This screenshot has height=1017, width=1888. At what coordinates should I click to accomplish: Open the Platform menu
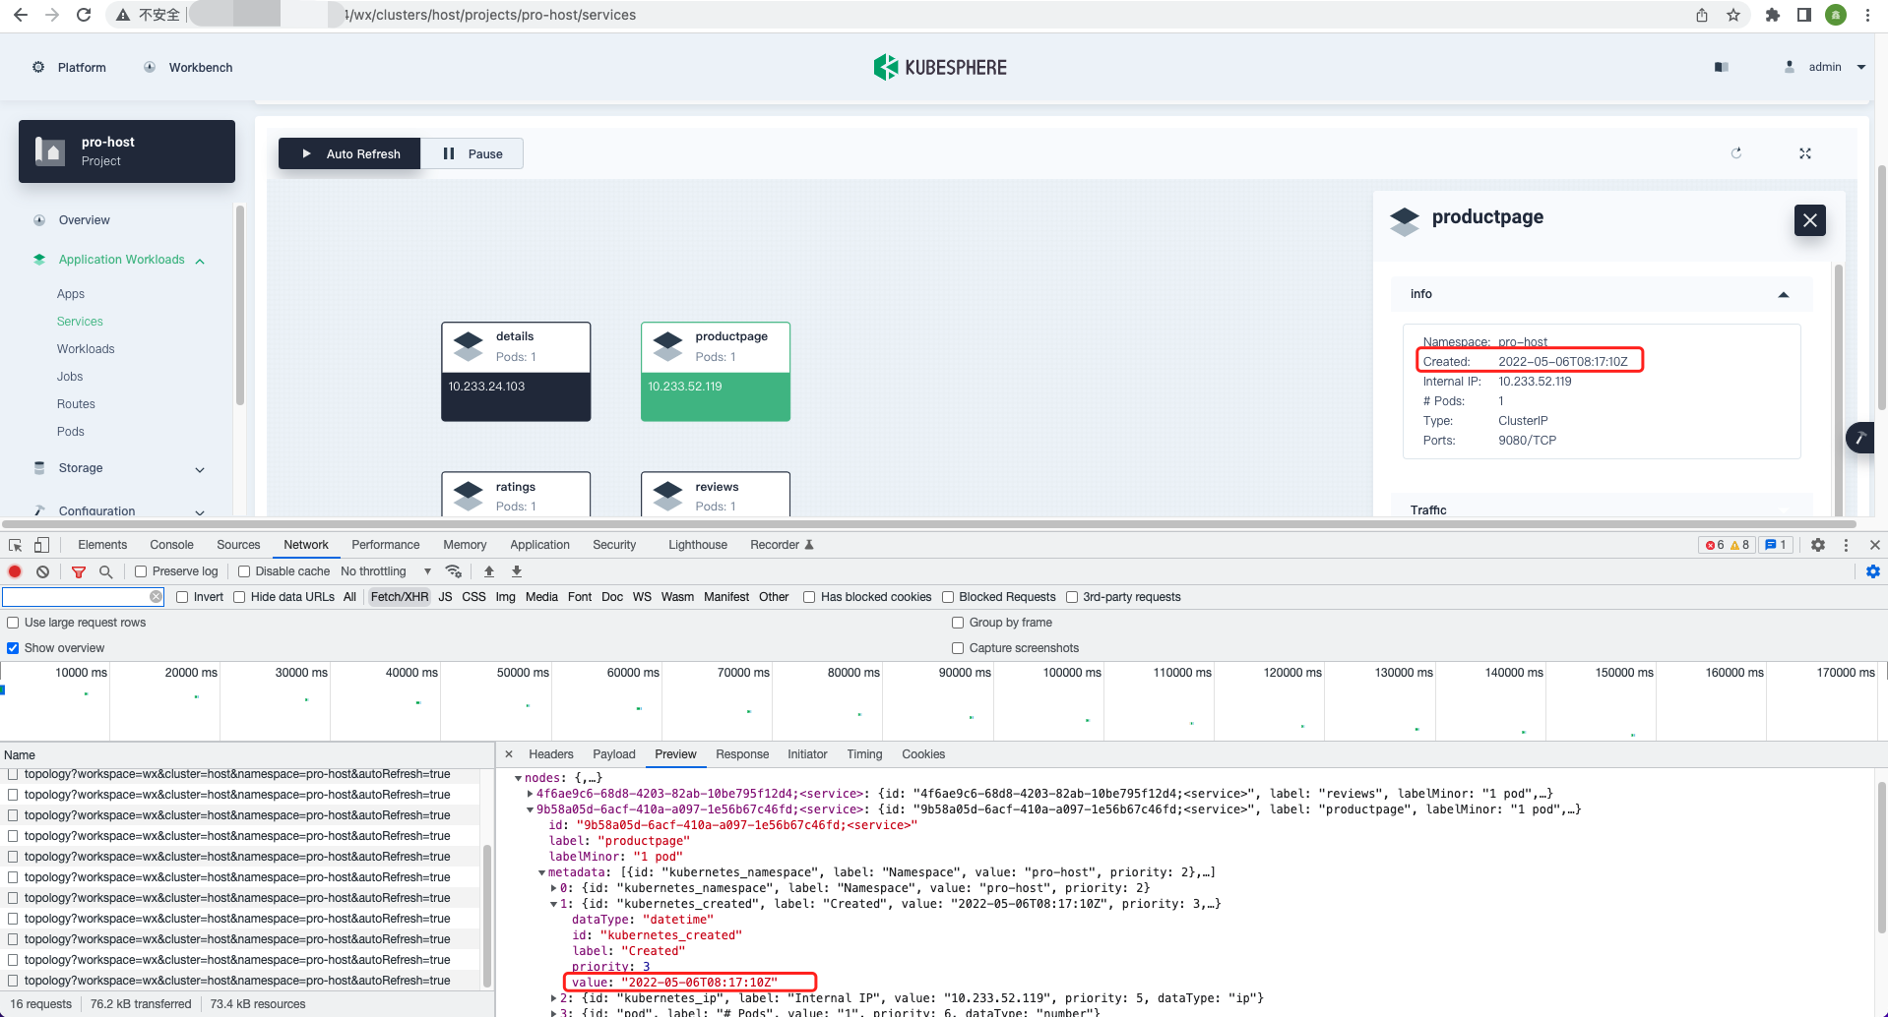click(69, 67)
